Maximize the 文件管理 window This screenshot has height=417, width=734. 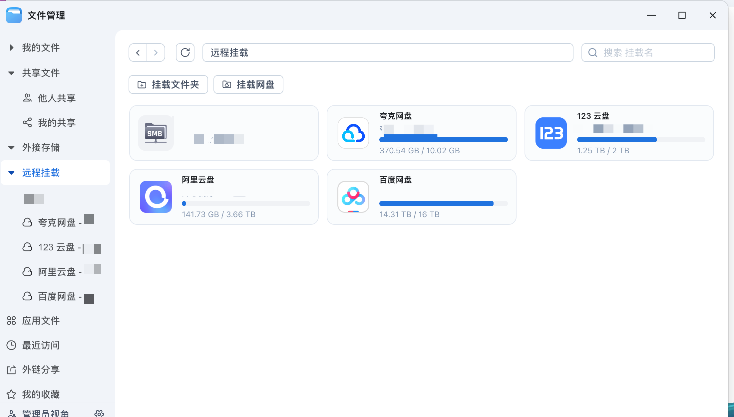(682, 15)
